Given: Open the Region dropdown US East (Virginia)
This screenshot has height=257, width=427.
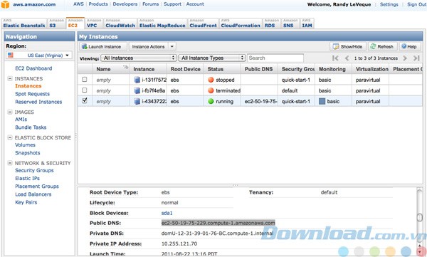Looking at the screenshot, I should coord(39,56).
